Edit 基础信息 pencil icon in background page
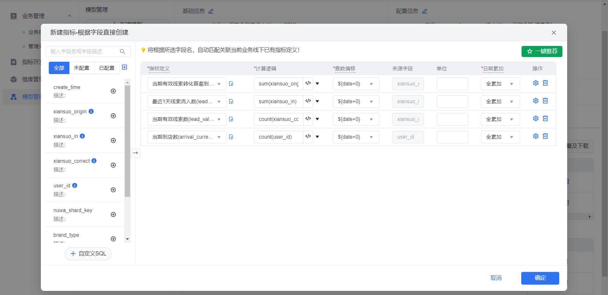The image size is (608, 295). 211,11
